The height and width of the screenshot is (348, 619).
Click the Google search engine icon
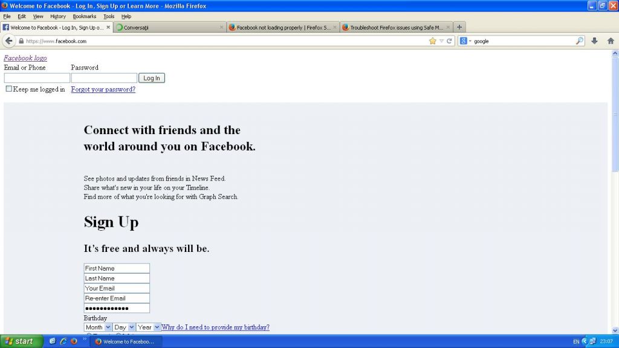tap(464, 40)
